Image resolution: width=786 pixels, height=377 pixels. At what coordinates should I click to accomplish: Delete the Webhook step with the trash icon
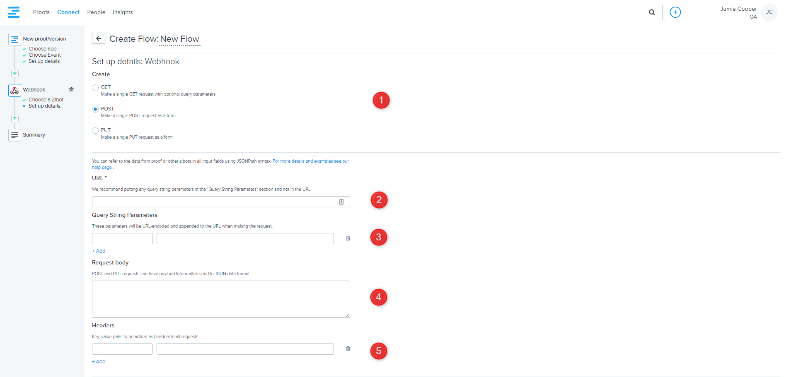click(71, 90)
